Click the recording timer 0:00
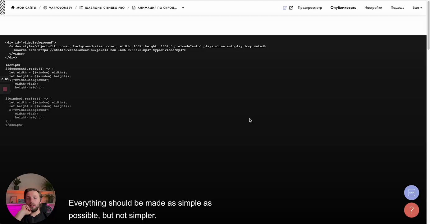Image resolution: width=430 pixels, height=224 pixels. [5, 79]
